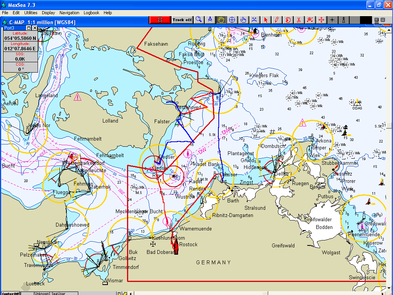This screenshot has height=295, width=393.
Task: Click the SOG reading 0.0K
Action: tap(20, 59)
